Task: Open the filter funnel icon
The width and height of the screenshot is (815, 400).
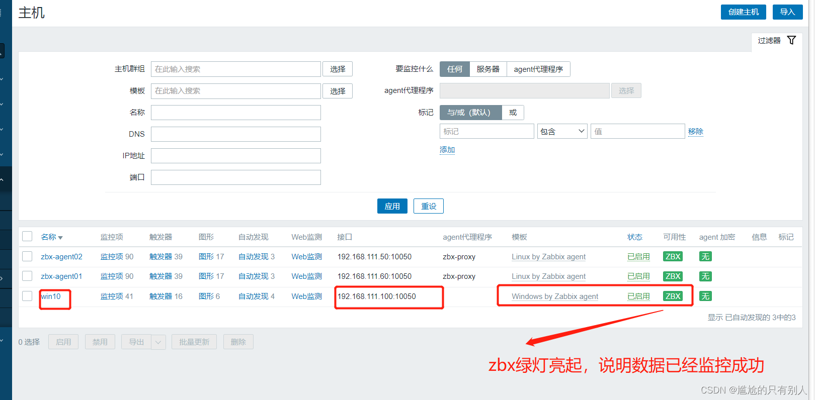Action: (x=791, y=40)
